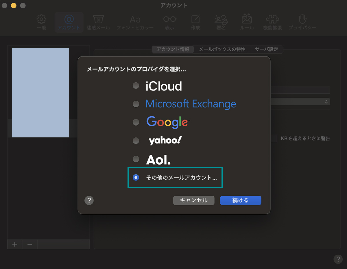Click the キャンセル button
The height and width of the screenshot is (269, 347).
(x=194, y=200)
